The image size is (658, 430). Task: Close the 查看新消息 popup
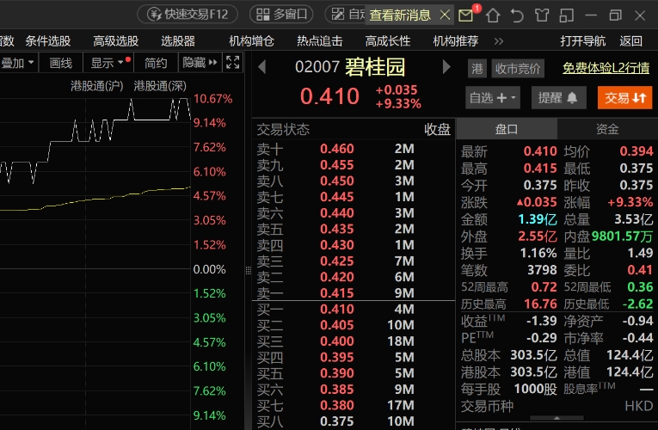click(x=446, y=15)
